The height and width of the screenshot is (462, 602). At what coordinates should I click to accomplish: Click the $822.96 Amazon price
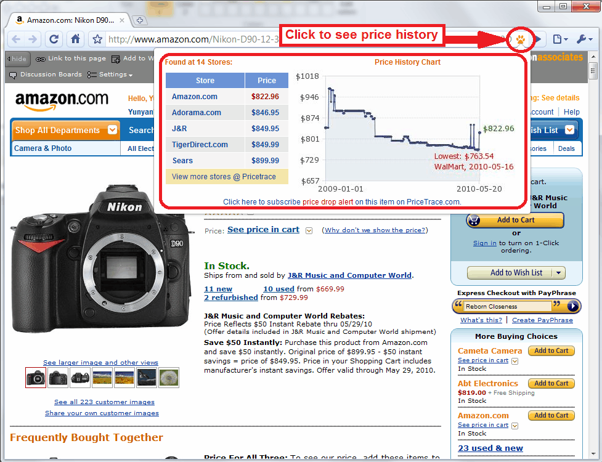tap(265, 97)
